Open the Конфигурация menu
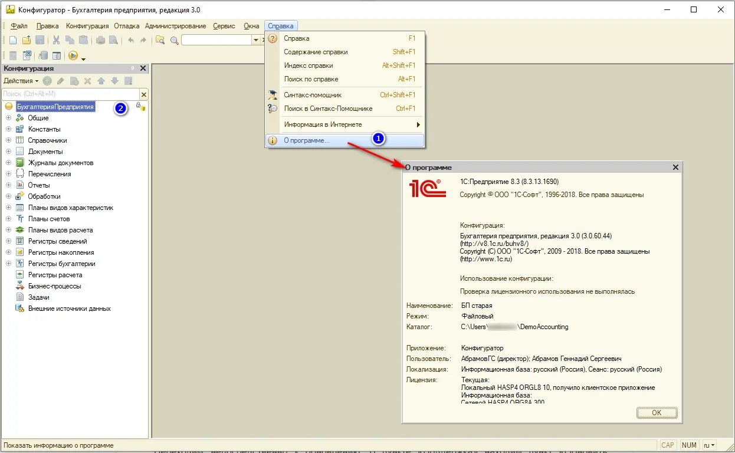Screen dimensions: 735x453 (87, 26)
